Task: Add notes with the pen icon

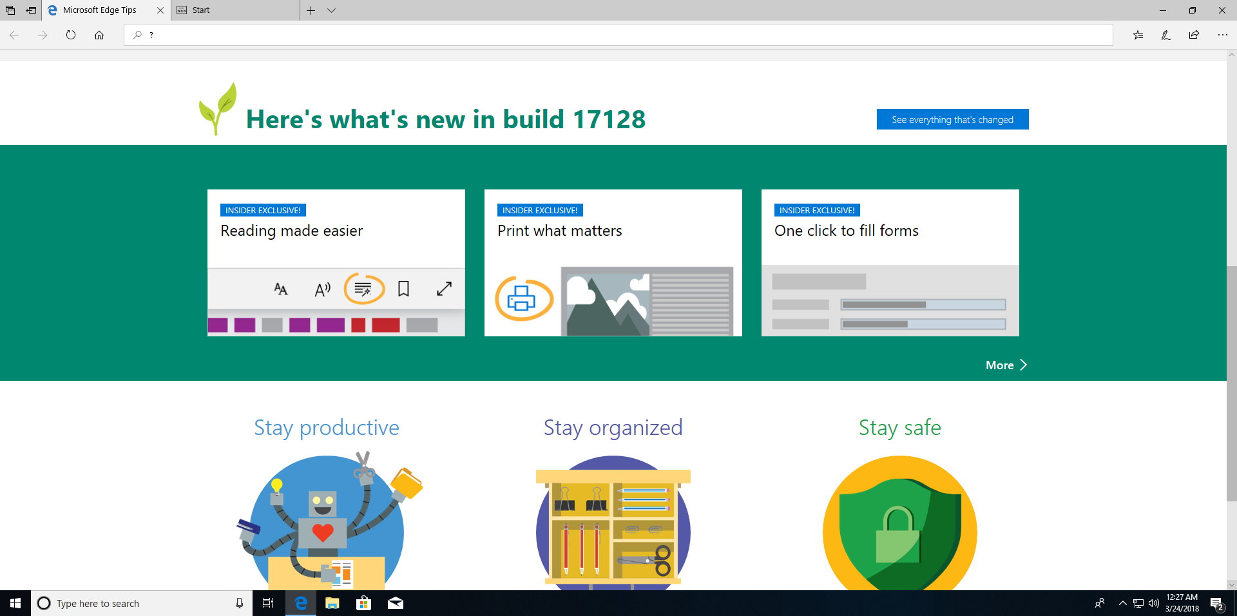Action: point(1166,35)
